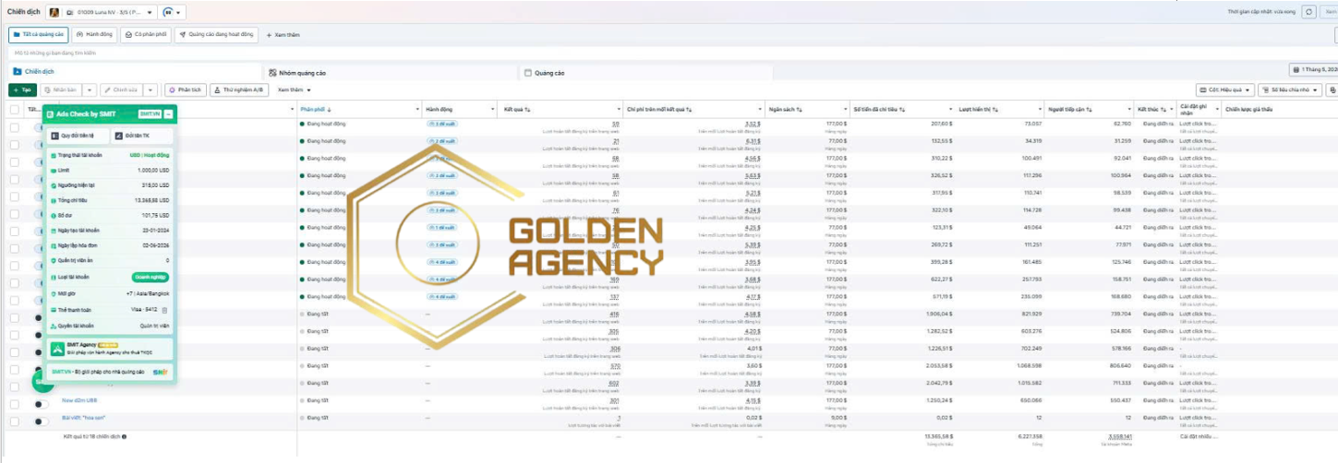Tick the checkbox for Bài viết hoa sen row
The image size is (1338, 463).
(x=14, y=421)
